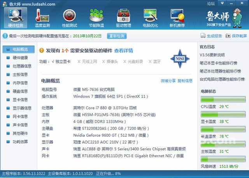Click 生成报告 generate report link
This screenshot has width=249, height=178.
[x=214, y=36]
